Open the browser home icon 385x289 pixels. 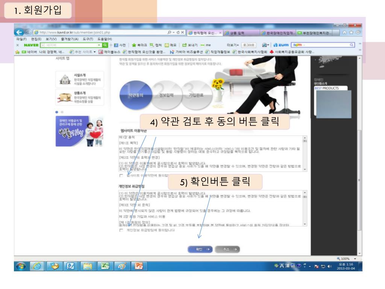[x=344, y=32]
